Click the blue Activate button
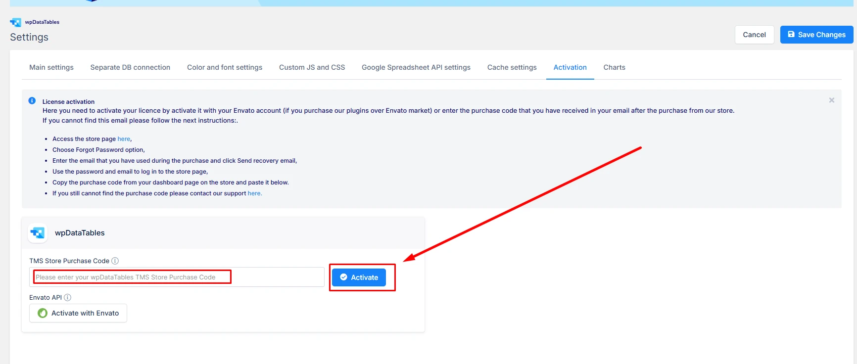Image resolution: width=857 pixels, height=364 pixels. click(359, 277)
